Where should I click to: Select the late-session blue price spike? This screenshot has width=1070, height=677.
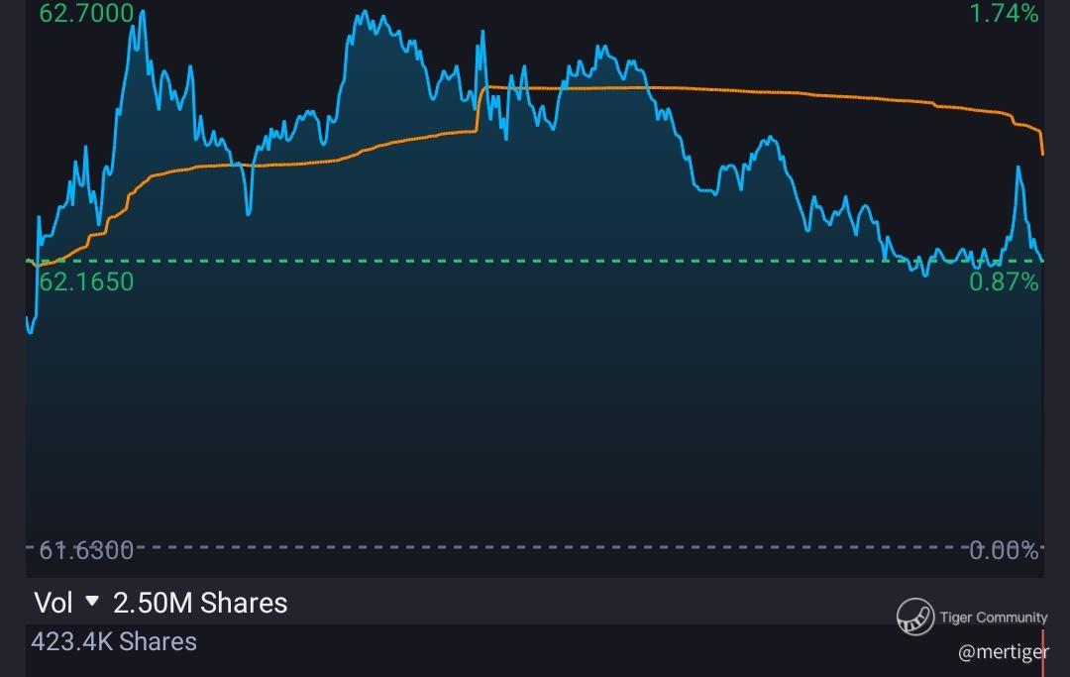[x=1018, y=170]
